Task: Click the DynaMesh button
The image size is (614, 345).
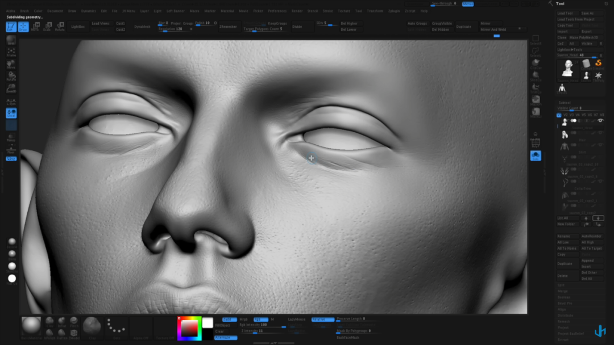Action: (x=142, y=27)
